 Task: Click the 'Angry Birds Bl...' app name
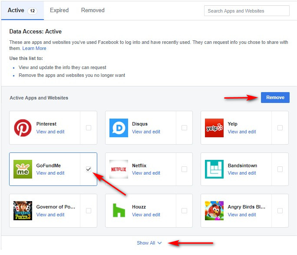[x=247, y=207]
